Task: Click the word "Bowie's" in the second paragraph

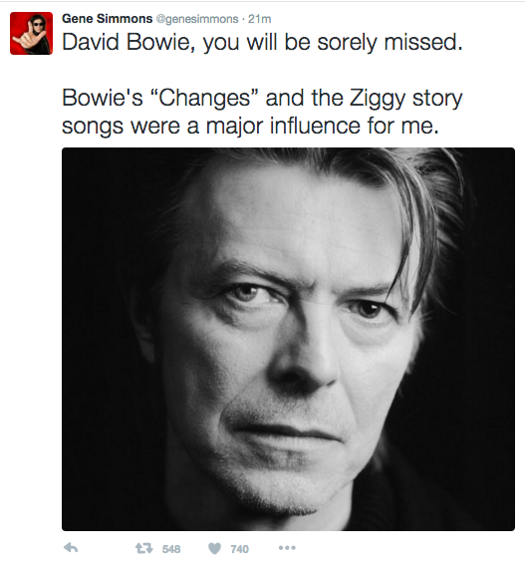Action: [103, 99]
